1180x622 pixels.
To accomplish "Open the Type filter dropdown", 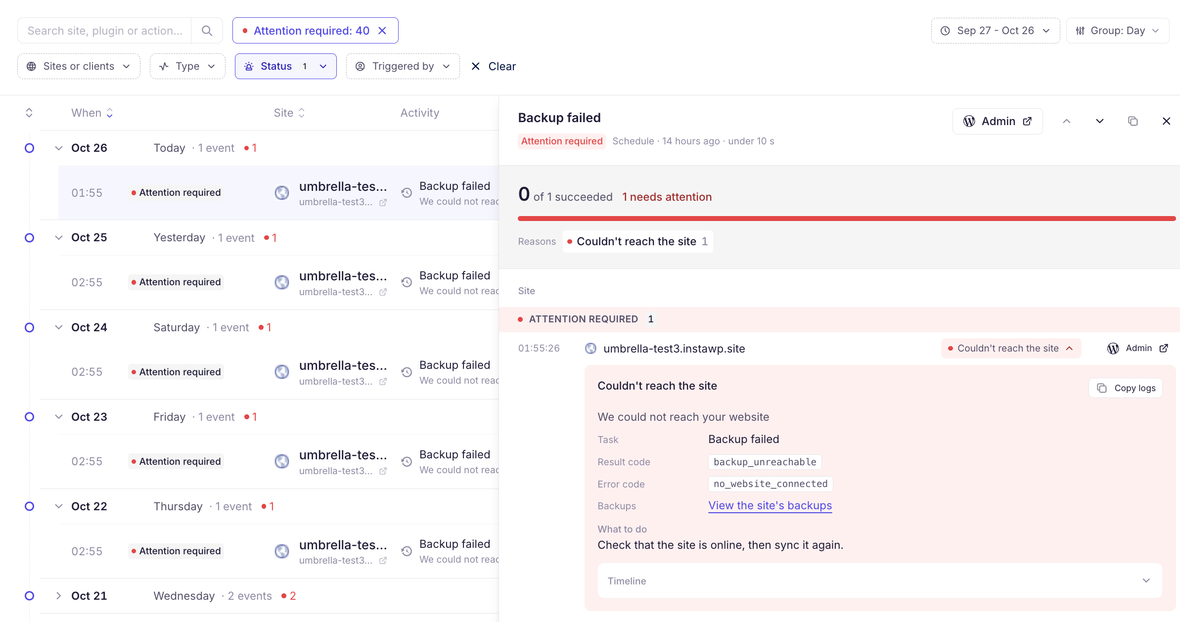I will [x=187, y=66].
